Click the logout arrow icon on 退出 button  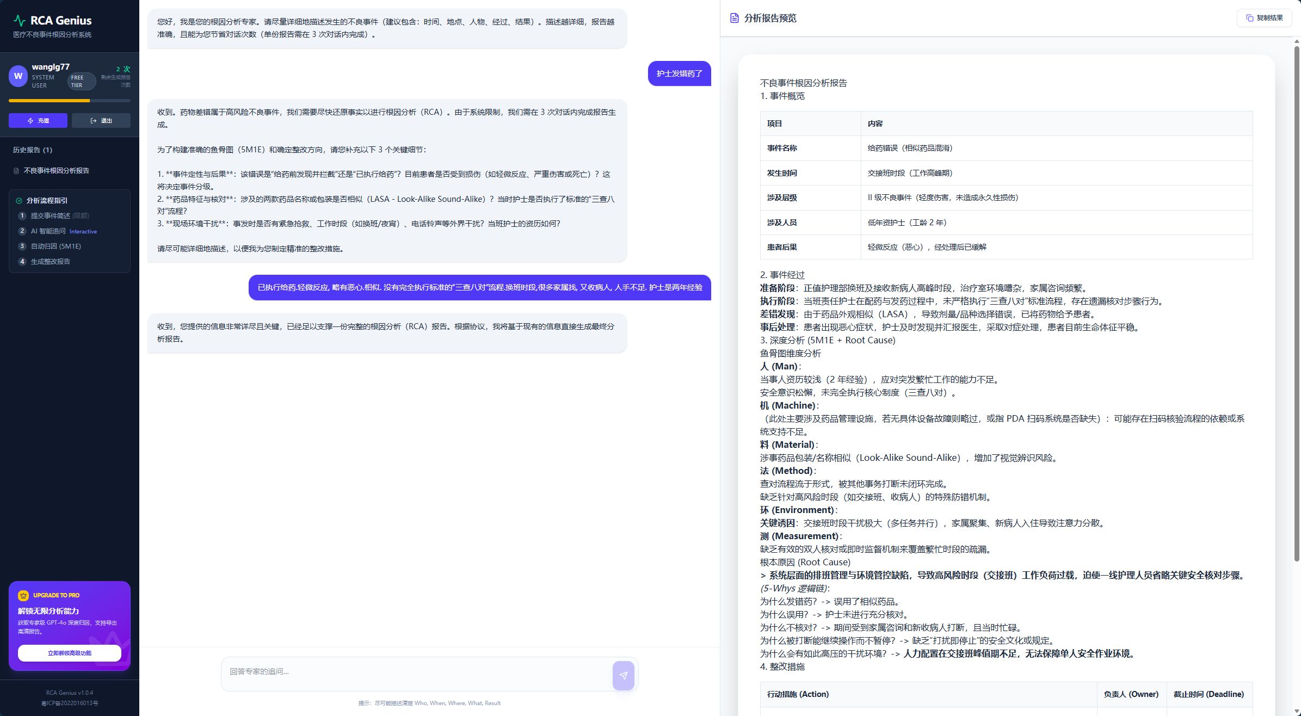(93, 121)
